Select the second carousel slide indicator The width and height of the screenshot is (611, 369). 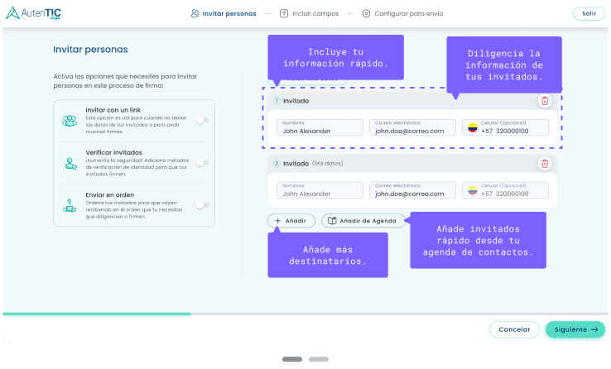click(319, 360)
